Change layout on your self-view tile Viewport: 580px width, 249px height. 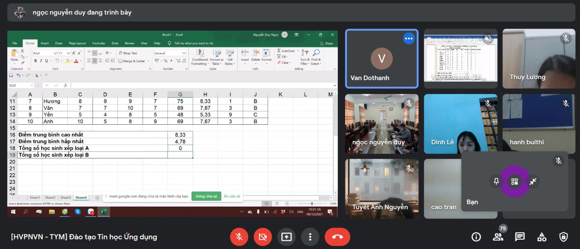514,182
